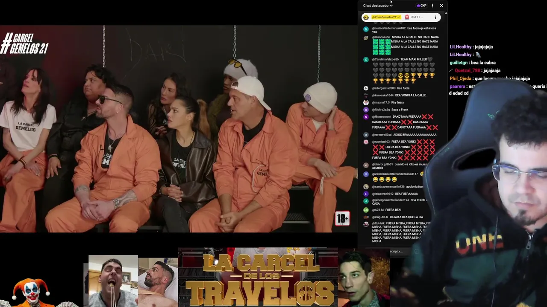Click 'BEA YONKI A LA CALLE' message
547x307 pixels.
[411, 96]
